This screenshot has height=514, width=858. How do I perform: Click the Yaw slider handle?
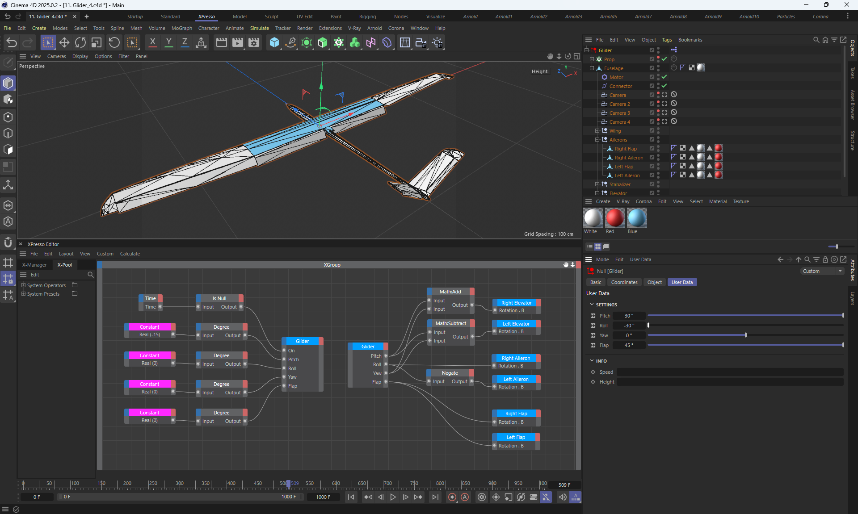click(x=746, y=335)
